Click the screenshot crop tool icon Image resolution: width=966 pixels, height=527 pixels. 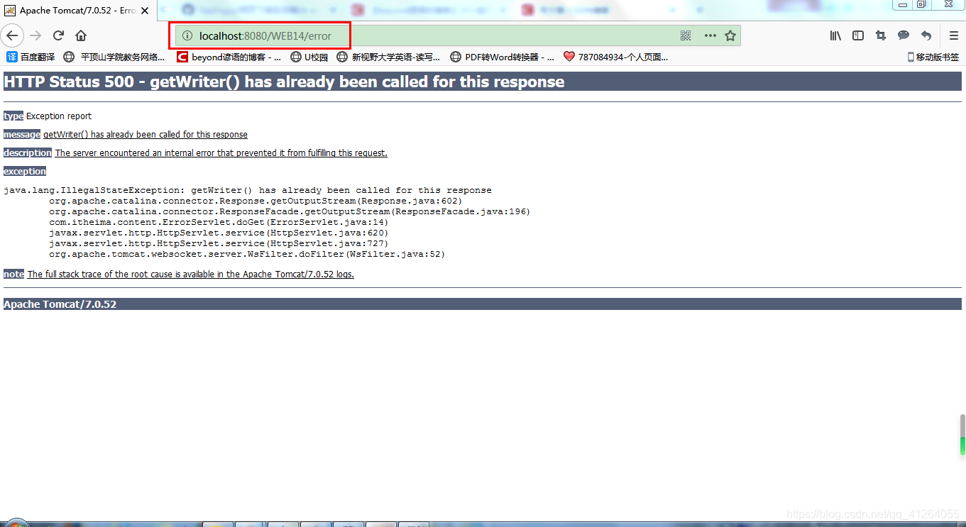881,35
